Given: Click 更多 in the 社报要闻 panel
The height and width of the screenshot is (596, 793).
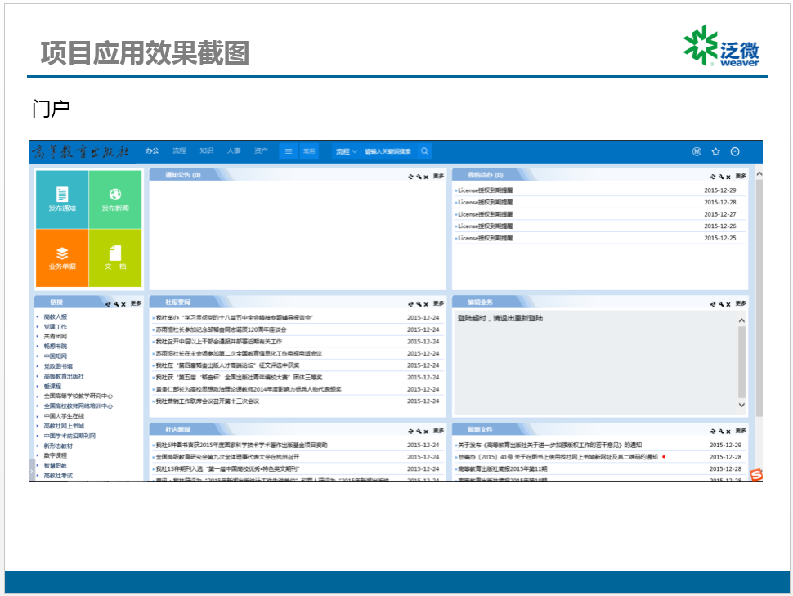Looking at the screenshot, I should pyautogui.click(x=438, y=302).
